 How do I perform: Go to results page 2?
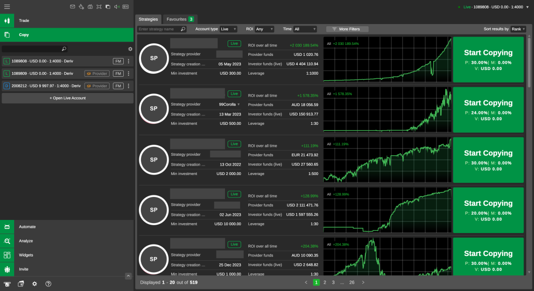(x=325, y=283)
